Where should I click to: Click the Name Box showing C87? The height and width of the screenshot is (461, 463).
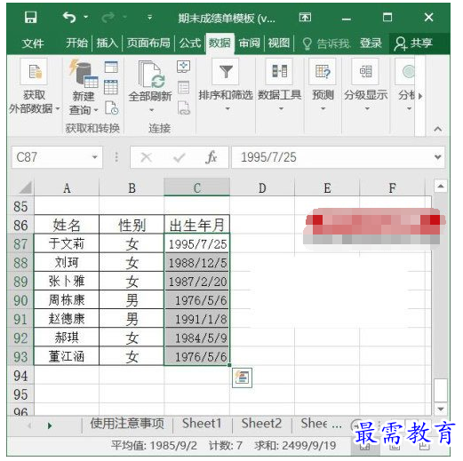click(x=52, y=157)
